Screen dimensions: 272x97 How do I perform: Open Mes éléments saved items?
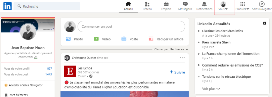point(19,95)
